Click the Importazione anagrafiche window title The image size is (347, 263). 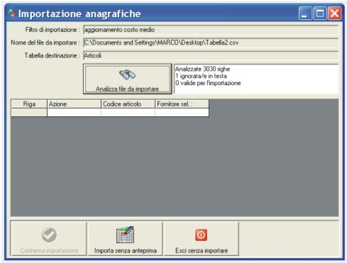click(x=79, y=13)
